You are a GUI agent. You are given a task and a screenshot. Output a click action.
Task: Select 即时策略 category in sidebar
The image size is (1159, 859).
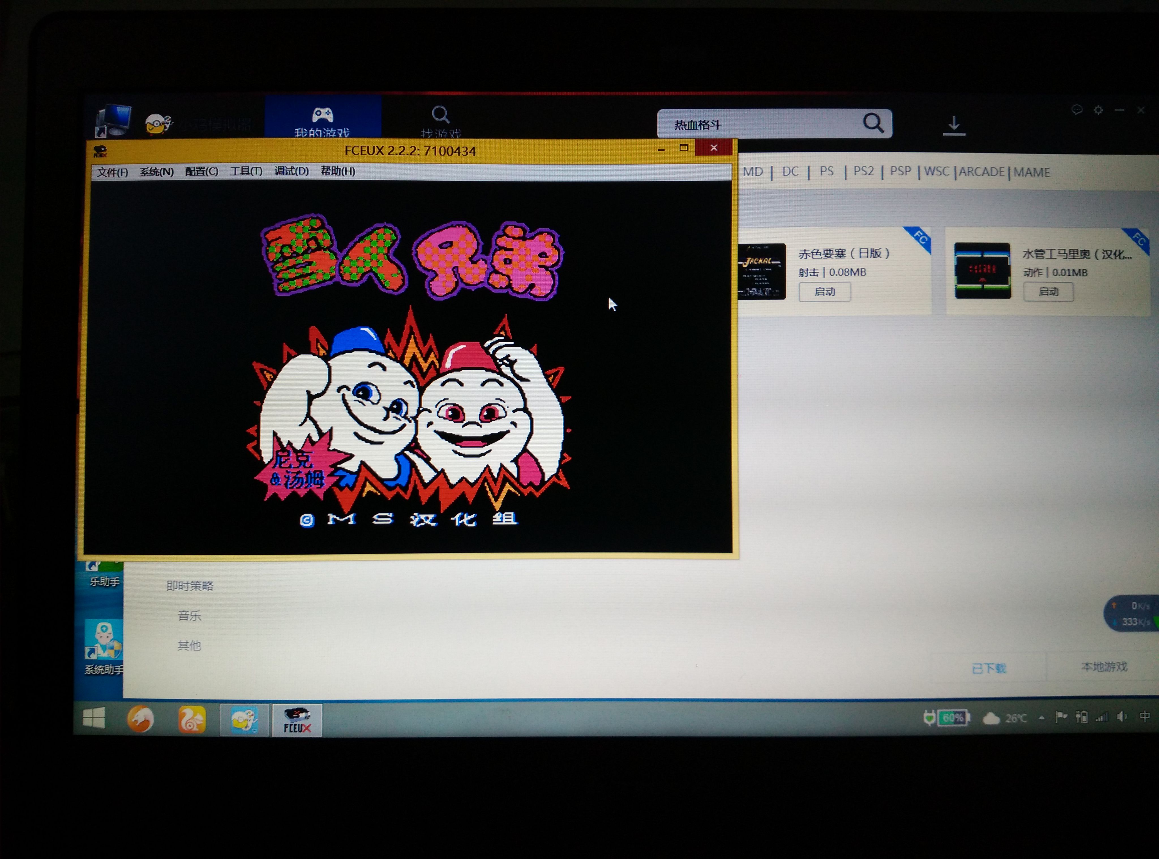(190, 586)
